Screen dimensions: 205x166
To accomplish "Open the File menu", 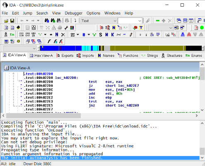I will pos(5,13).
